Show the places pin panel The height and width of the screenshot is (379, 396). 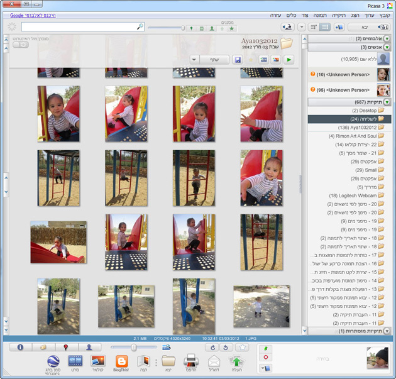coord(66,348)
